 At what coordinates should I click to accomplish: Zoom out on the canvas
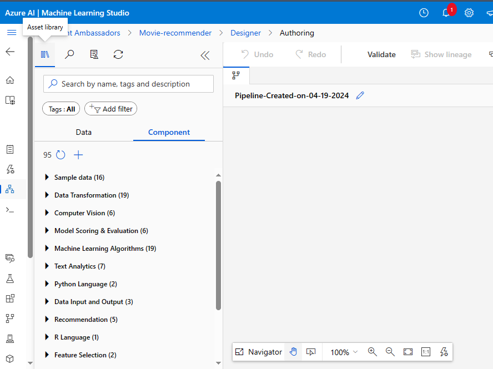390,352
